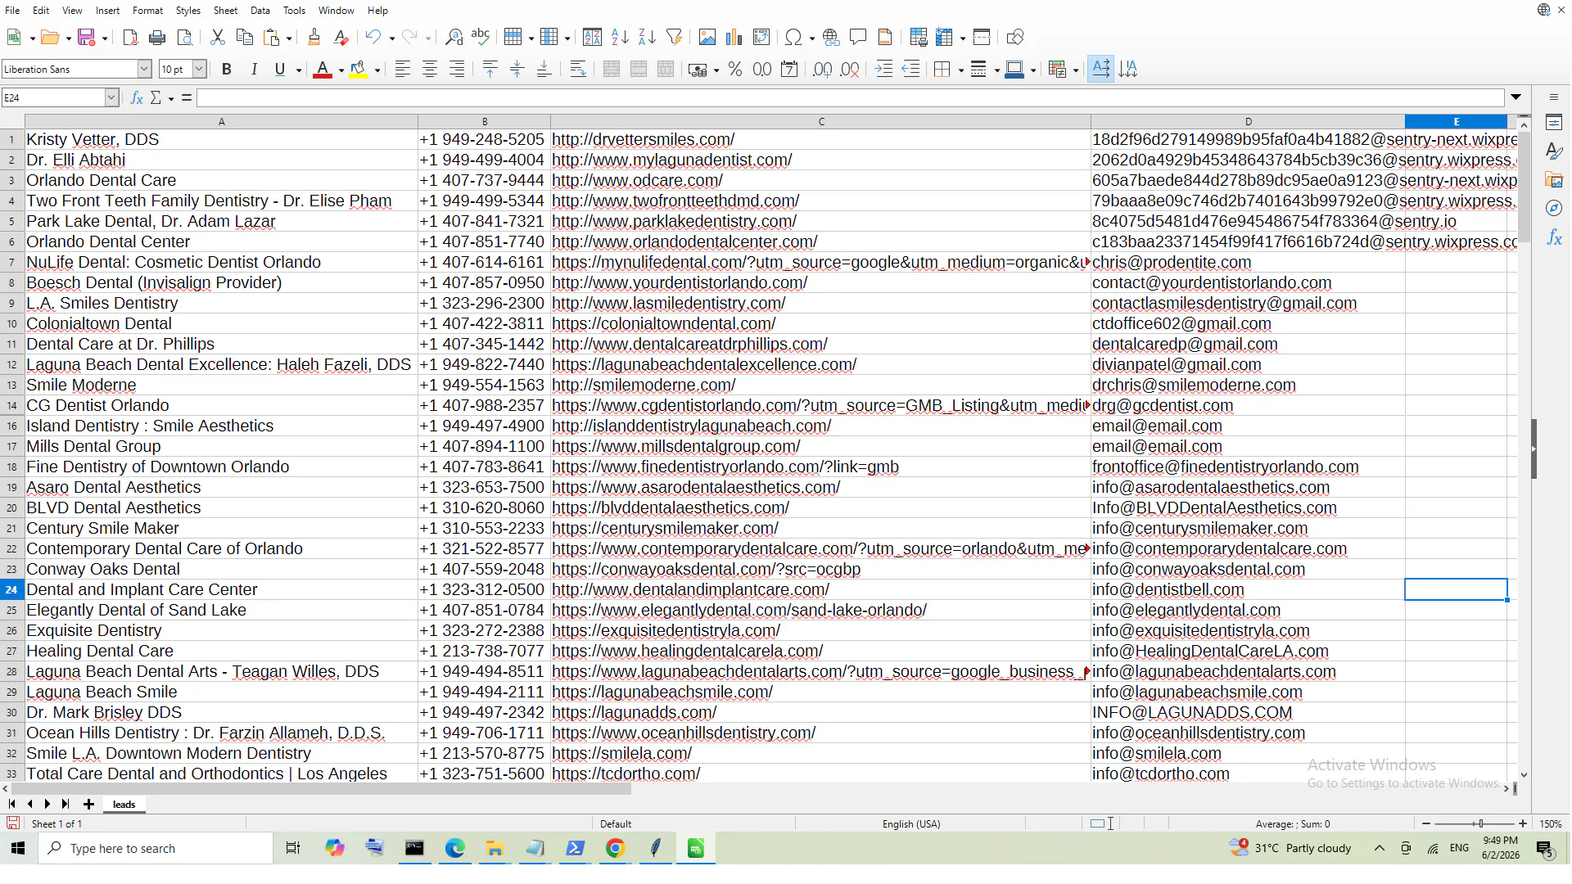The height and width of the screenshot is (884, 1572).
Task: Click the Clone Formatting paintbrush icon
Action: [314, 37]
